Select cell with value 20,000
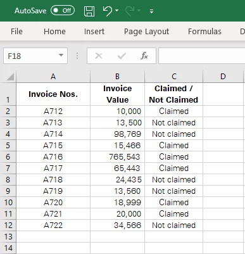Screen dimensions: 245x254 (x=117, y=214)
